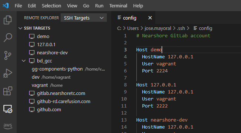241x133 pixels.
Task: Open the Source Control view icon
Action: (7, 55)
